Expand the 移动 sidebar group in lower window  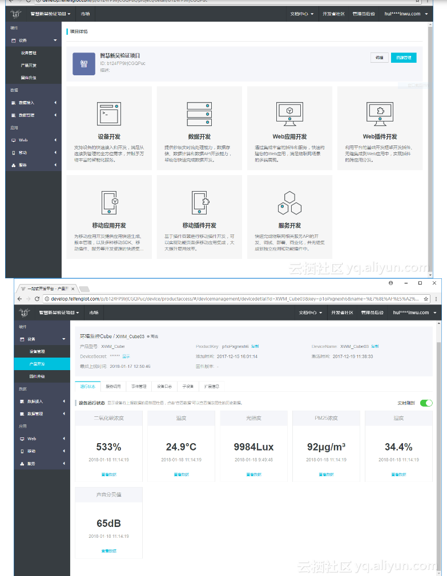click(x=64, y=452)
